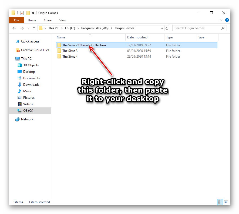Click This PC in the address path
This screenshot has height=214, width=239.
[x=53, y=28]
